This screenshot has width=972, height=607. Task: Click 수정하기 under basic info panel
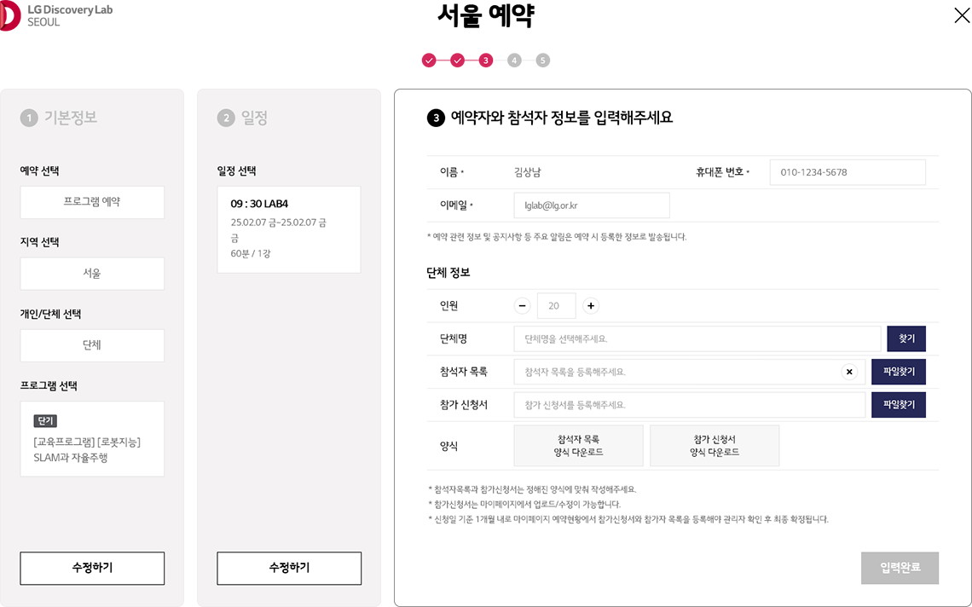[x=92, y=568]
